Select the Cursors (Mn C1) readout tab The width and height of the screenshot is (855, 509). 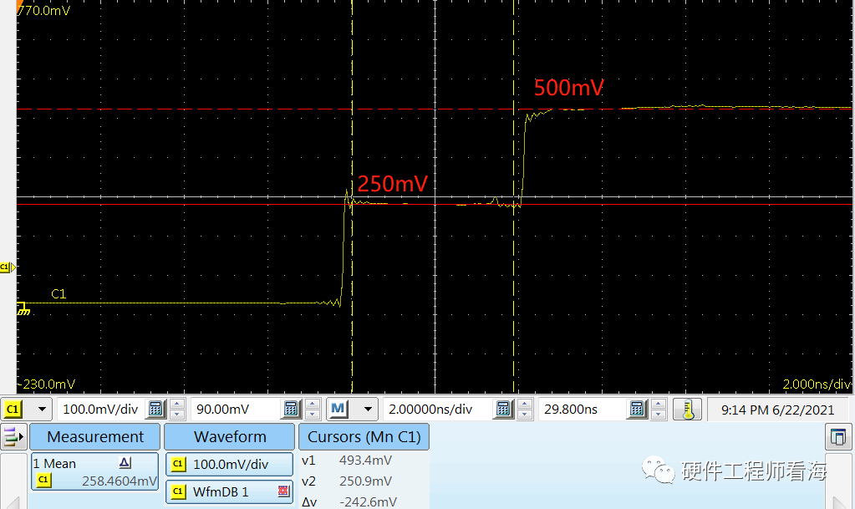click(x=364, y=437)
